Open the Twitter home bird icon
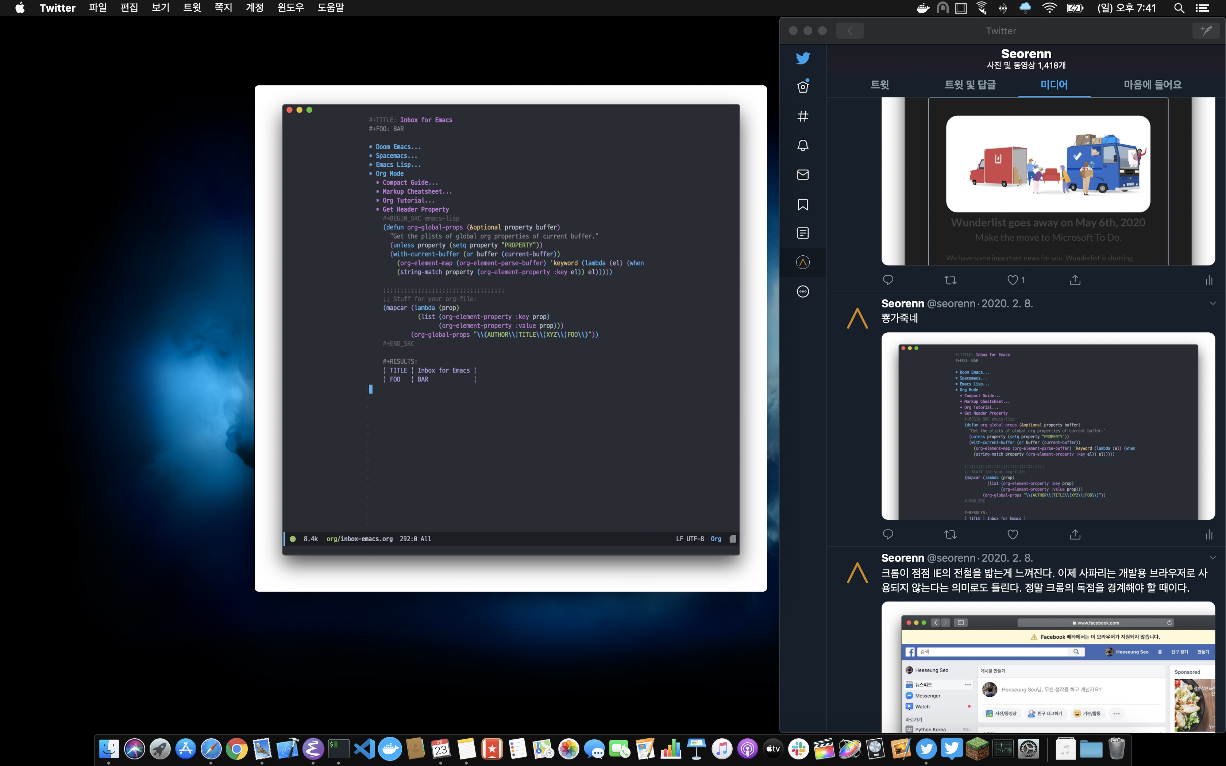The image size is (1226, 766). click(x=802, y=58)
